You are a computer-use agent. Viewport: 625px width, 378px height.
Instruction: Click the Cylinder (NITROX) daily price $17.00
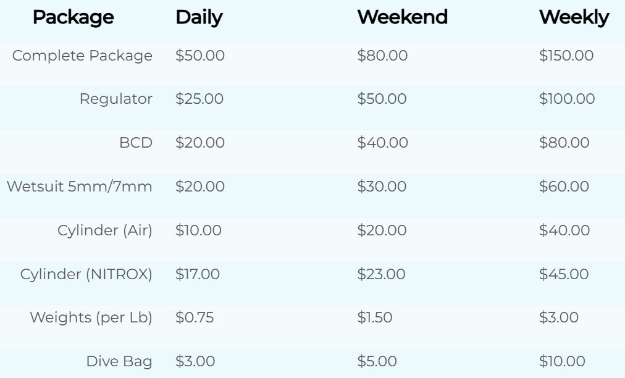pos(198,274)
